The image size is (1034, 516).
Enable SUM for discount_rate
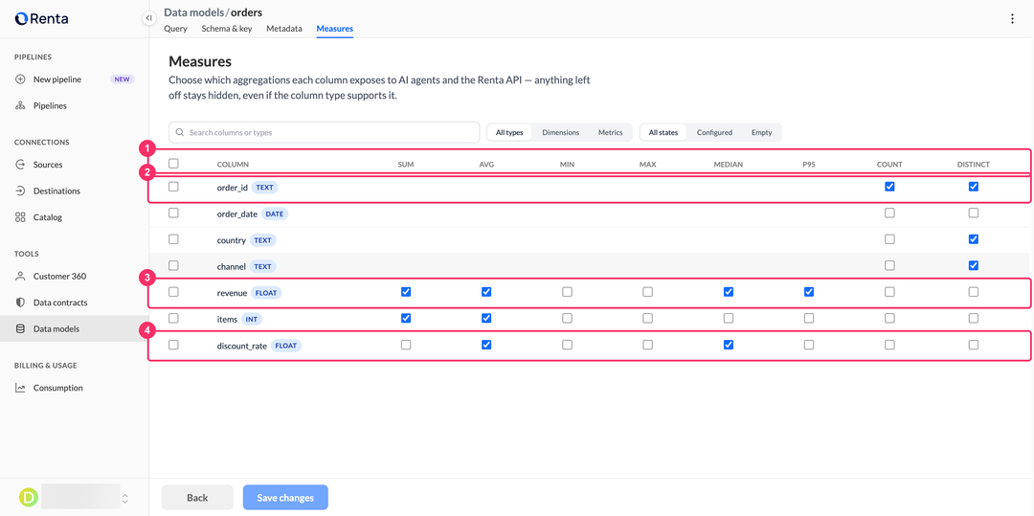406,345
